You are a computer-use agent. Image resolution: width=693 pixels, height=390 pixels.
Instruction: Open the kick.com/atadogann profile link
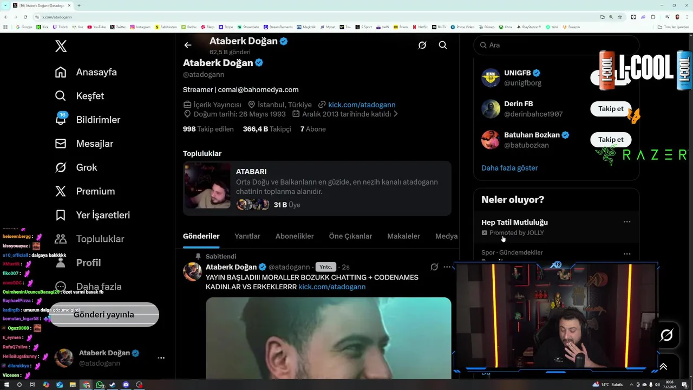[362, 105]
